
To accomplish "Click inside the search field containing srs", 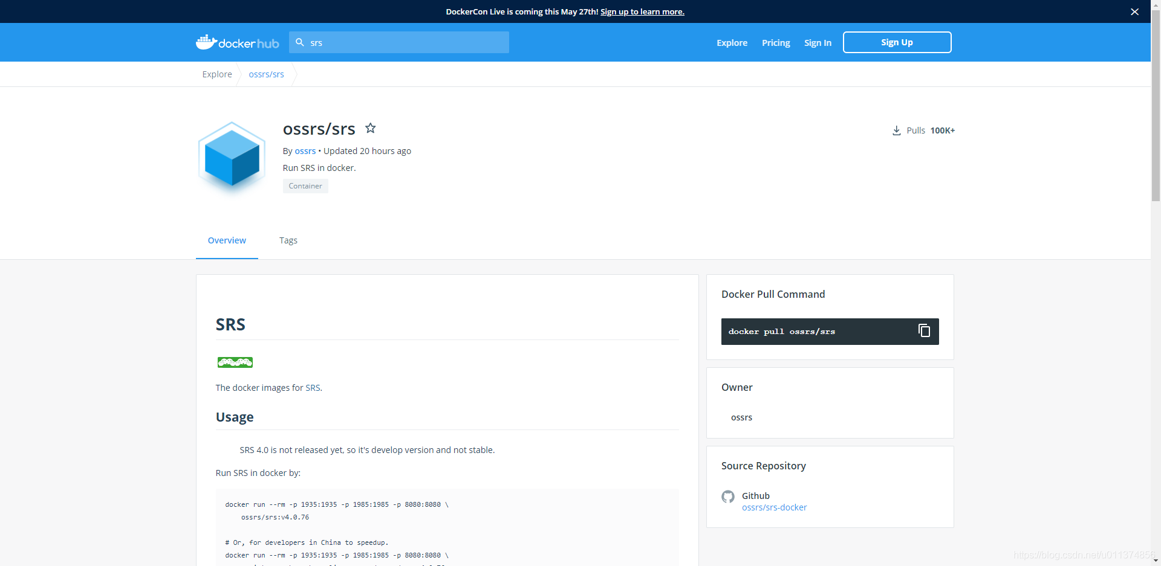I will (x=399, y=42).
